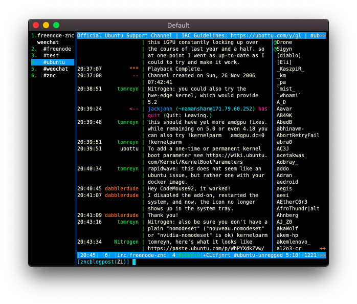Click the jackjohn quit arrow indicator
357x304 pixels.
click(134, 108)
